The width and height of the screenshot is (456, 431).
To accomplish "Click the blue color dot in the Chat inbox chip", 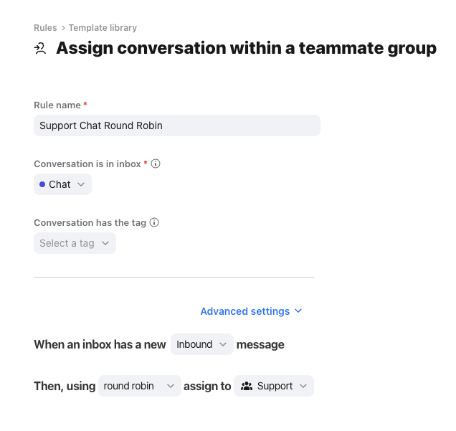I will pos(42,184).
